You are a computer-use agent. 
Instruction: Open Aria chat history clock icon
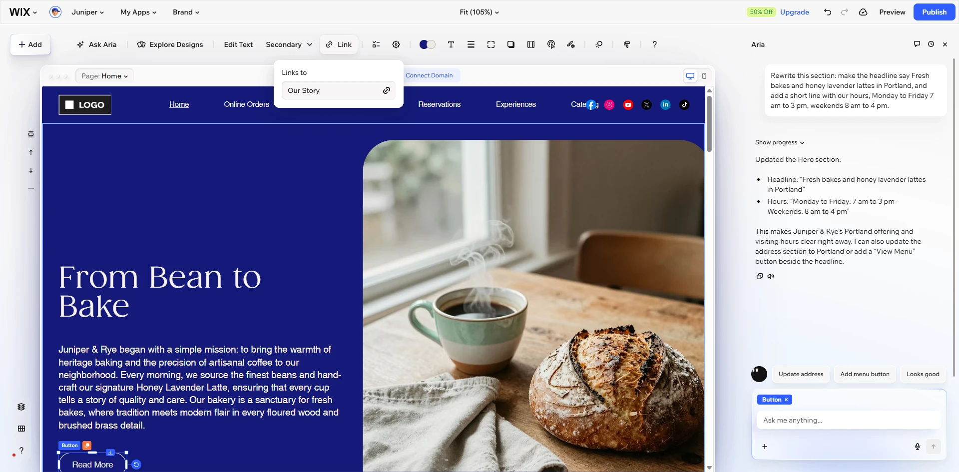931,44
